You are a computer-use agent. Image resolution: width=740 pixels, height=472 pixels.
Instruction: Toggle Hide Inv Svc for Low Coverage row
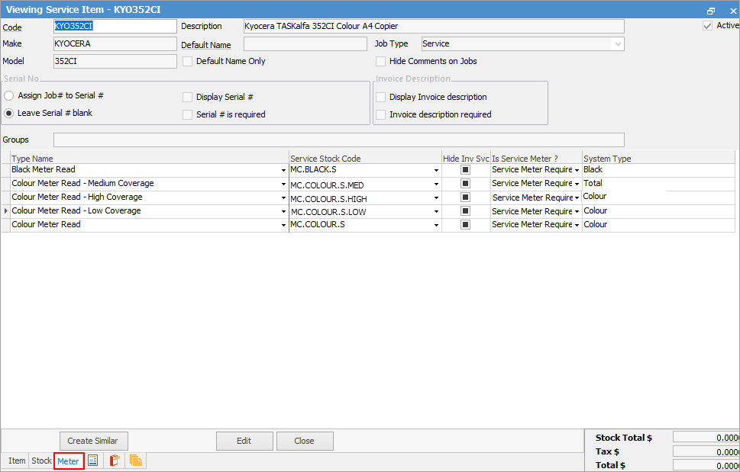[x=466, y=211]
